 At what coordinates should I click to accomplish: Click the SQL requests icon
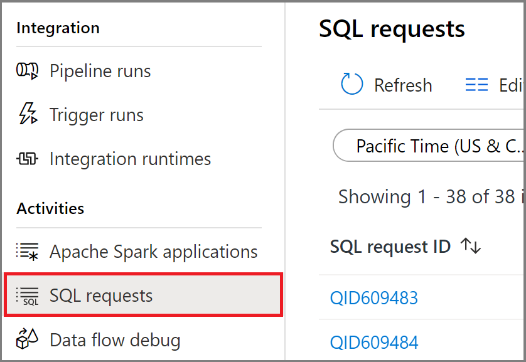26,294
